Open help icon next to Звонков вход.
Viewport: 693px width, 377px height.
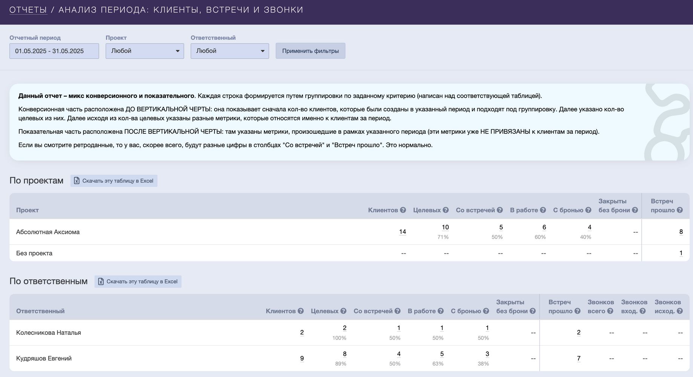point(643,311)
